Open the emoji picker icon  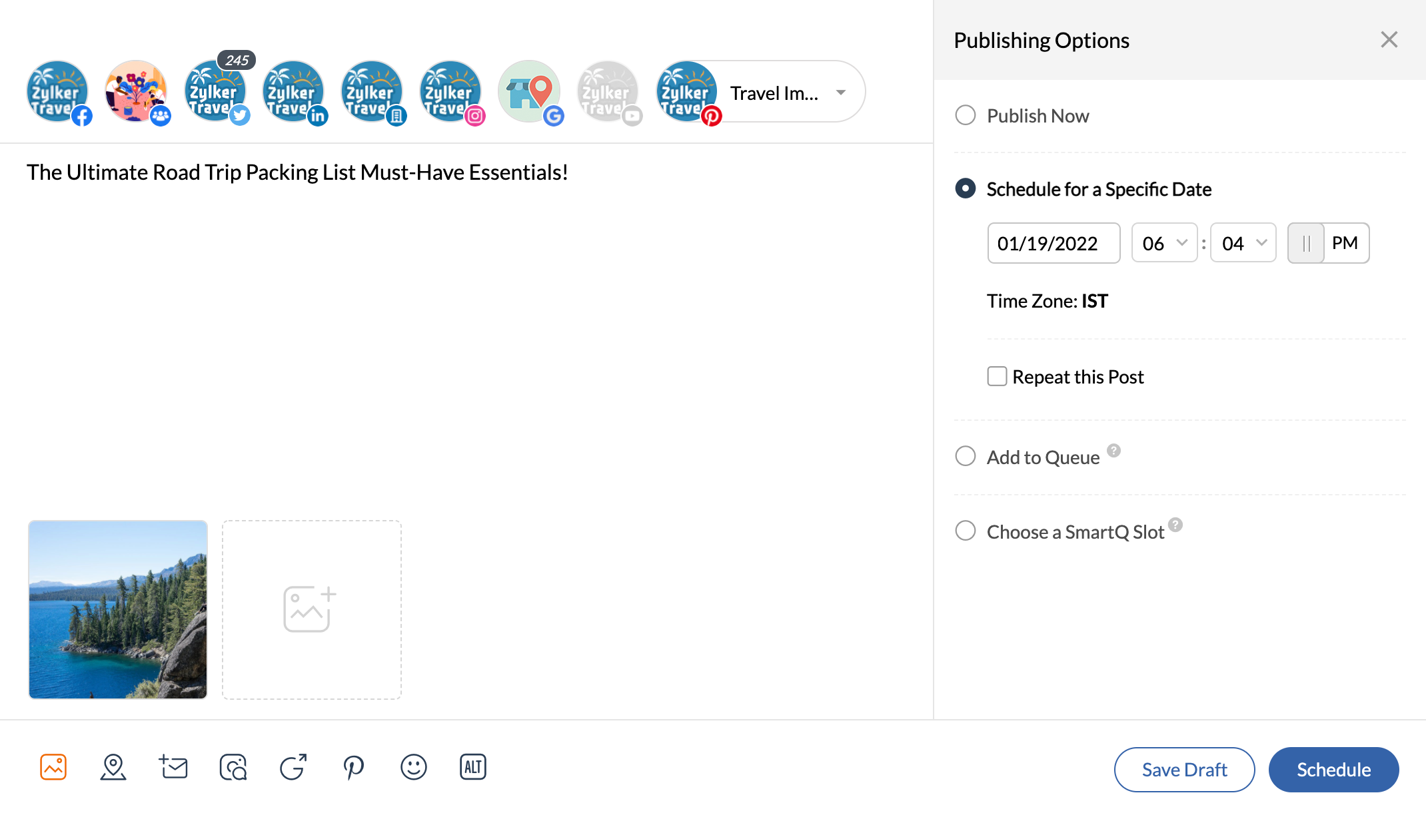pyautogui.click(x=413, y=767)
